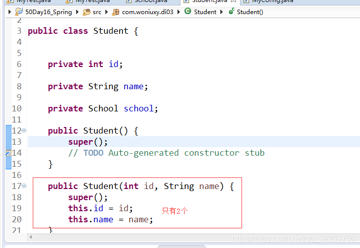Click the Student() constructor icon in breadcrumb
This screenshot has width=360, height=248.
point(231,11)
